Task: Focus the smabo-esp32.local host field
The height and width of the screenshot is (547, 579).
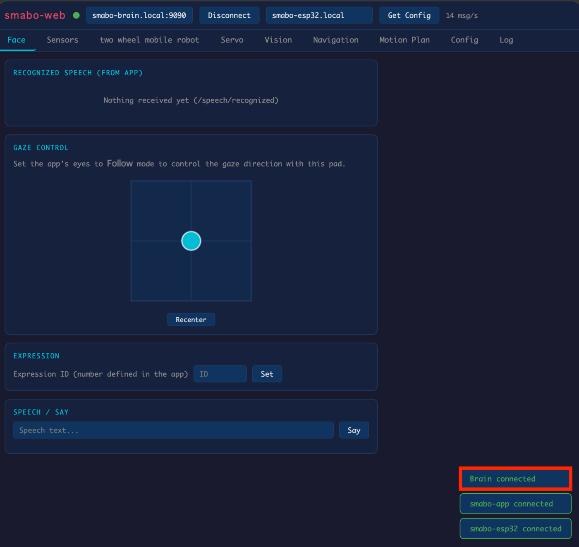Action: click(x=319, y=15)
